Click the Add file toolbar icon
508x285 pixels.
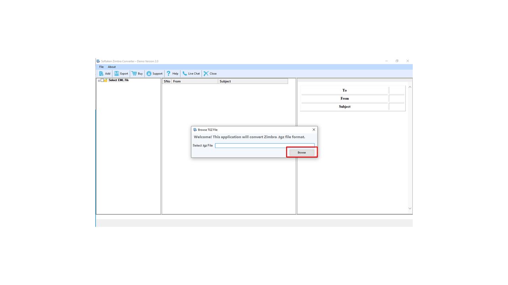(x=101, y=74)
